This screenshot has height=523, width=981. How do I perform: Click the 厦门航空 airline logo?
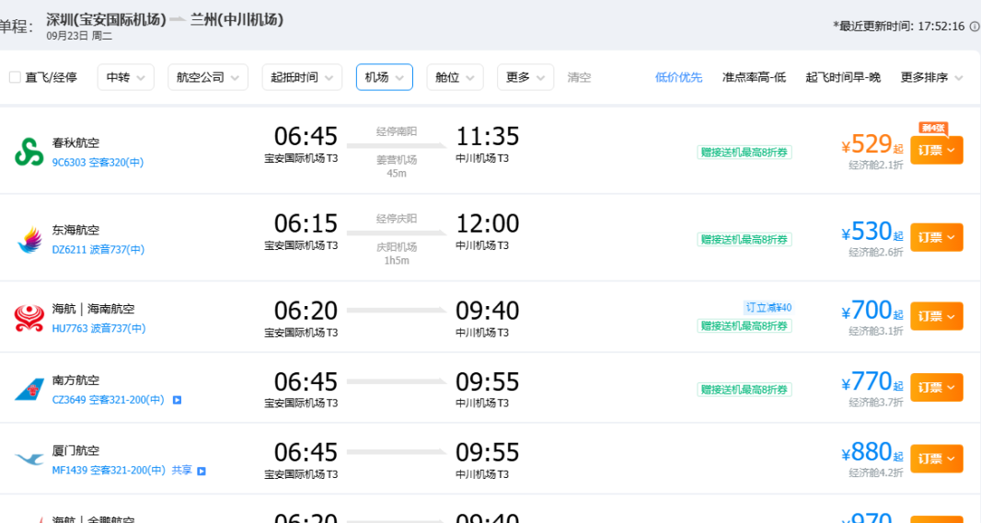pos(29,460)
